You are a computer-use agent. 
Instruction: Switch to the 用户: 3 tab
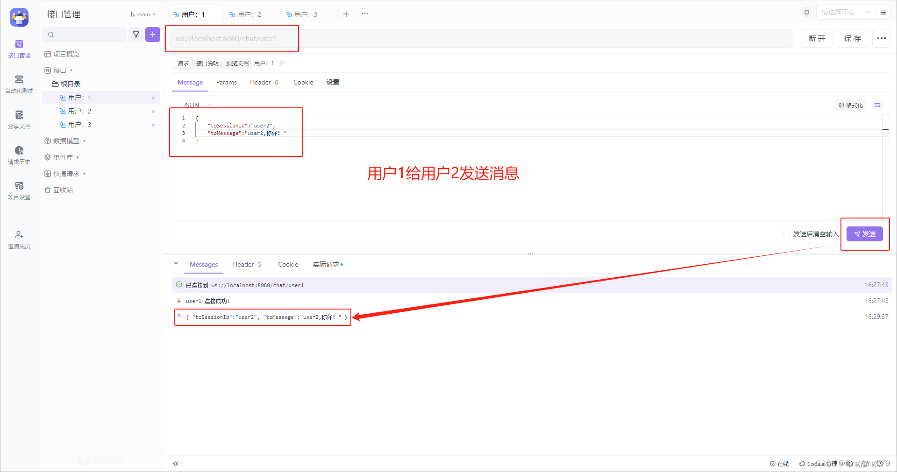[x=302, y=14]
